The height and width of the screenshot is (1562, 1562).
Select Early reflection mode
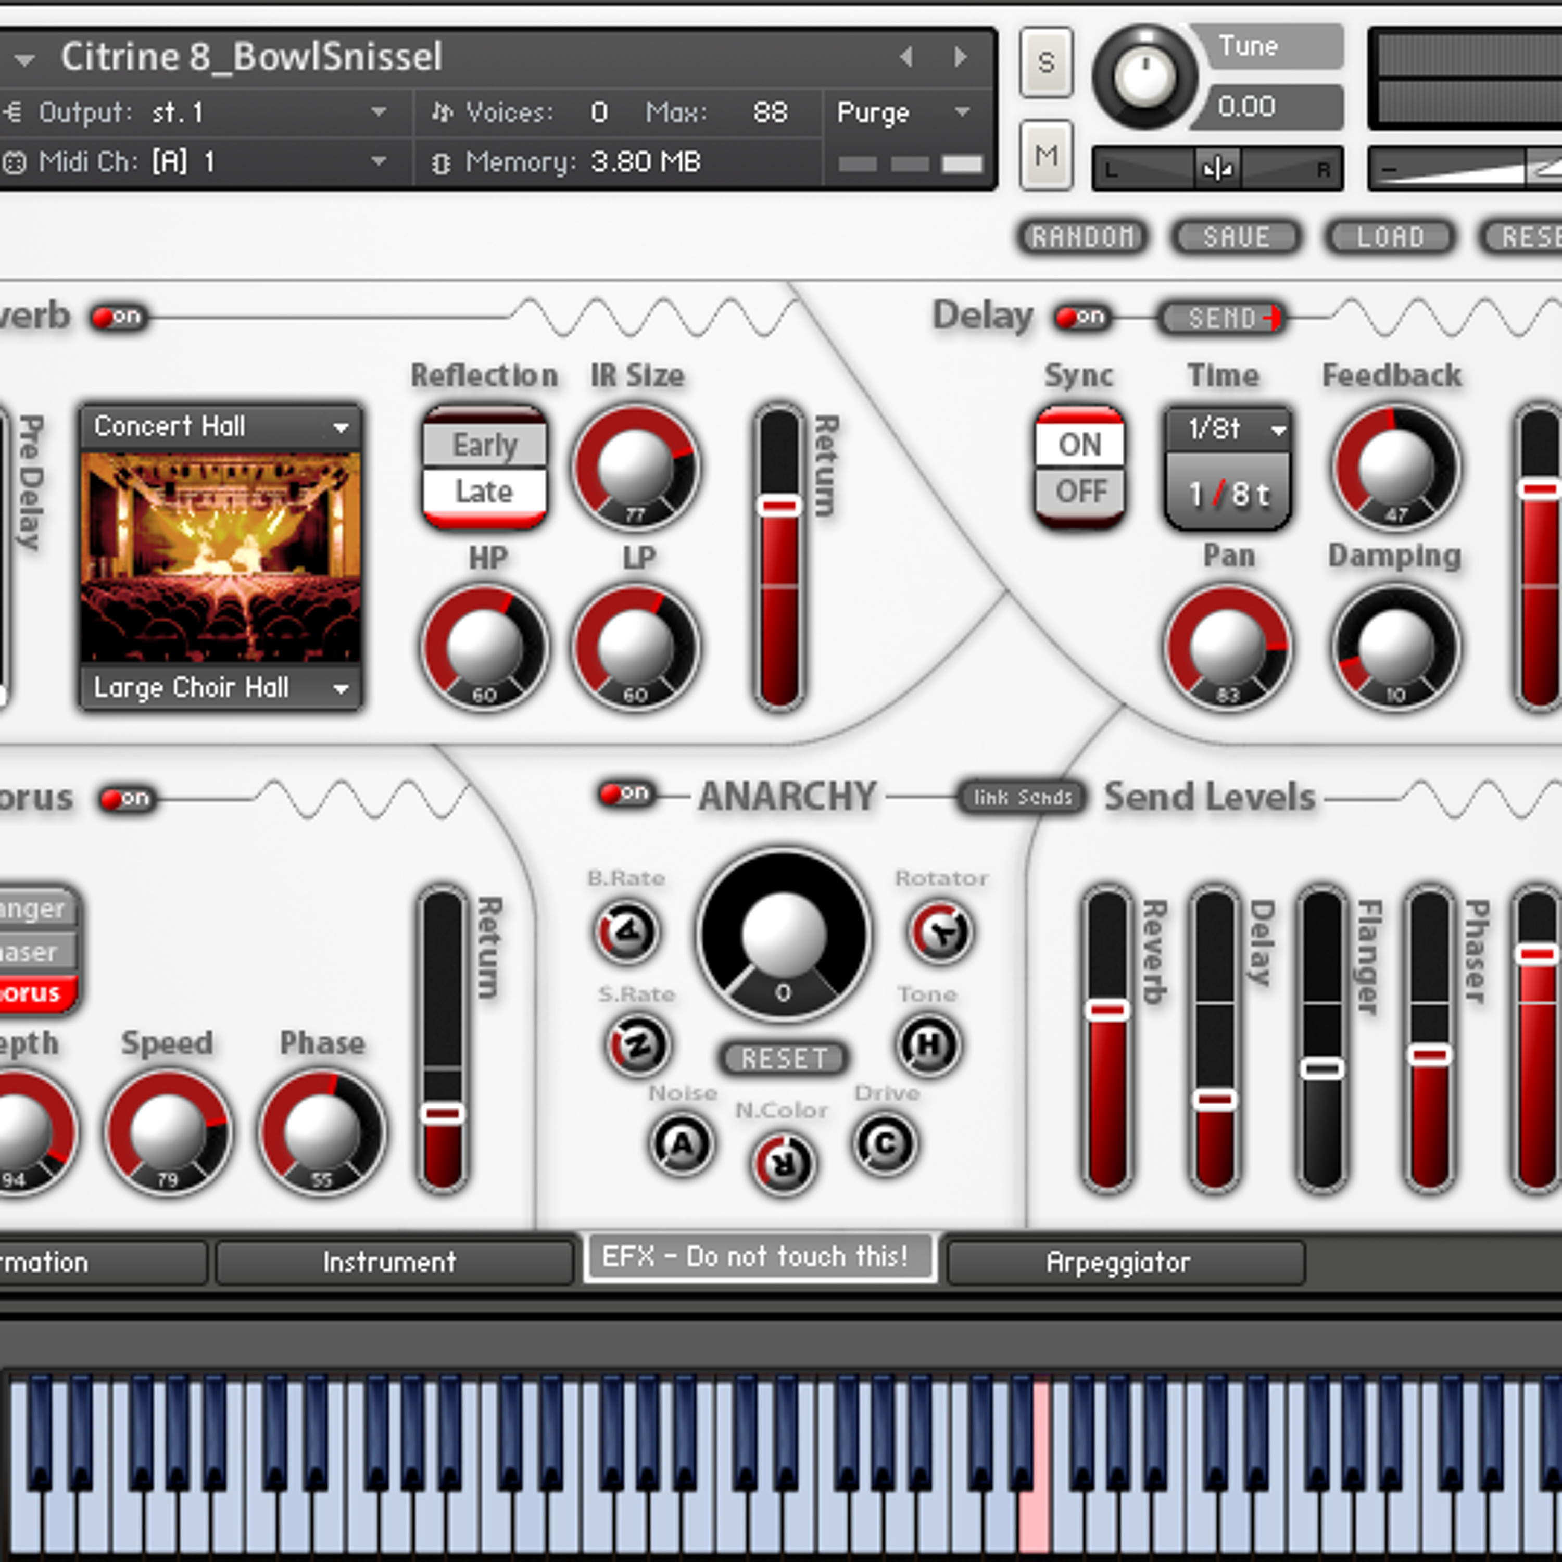tap(484, 445)
